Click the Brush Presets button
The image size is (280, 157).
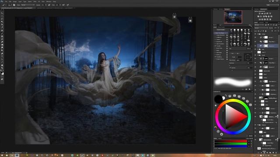220,30
